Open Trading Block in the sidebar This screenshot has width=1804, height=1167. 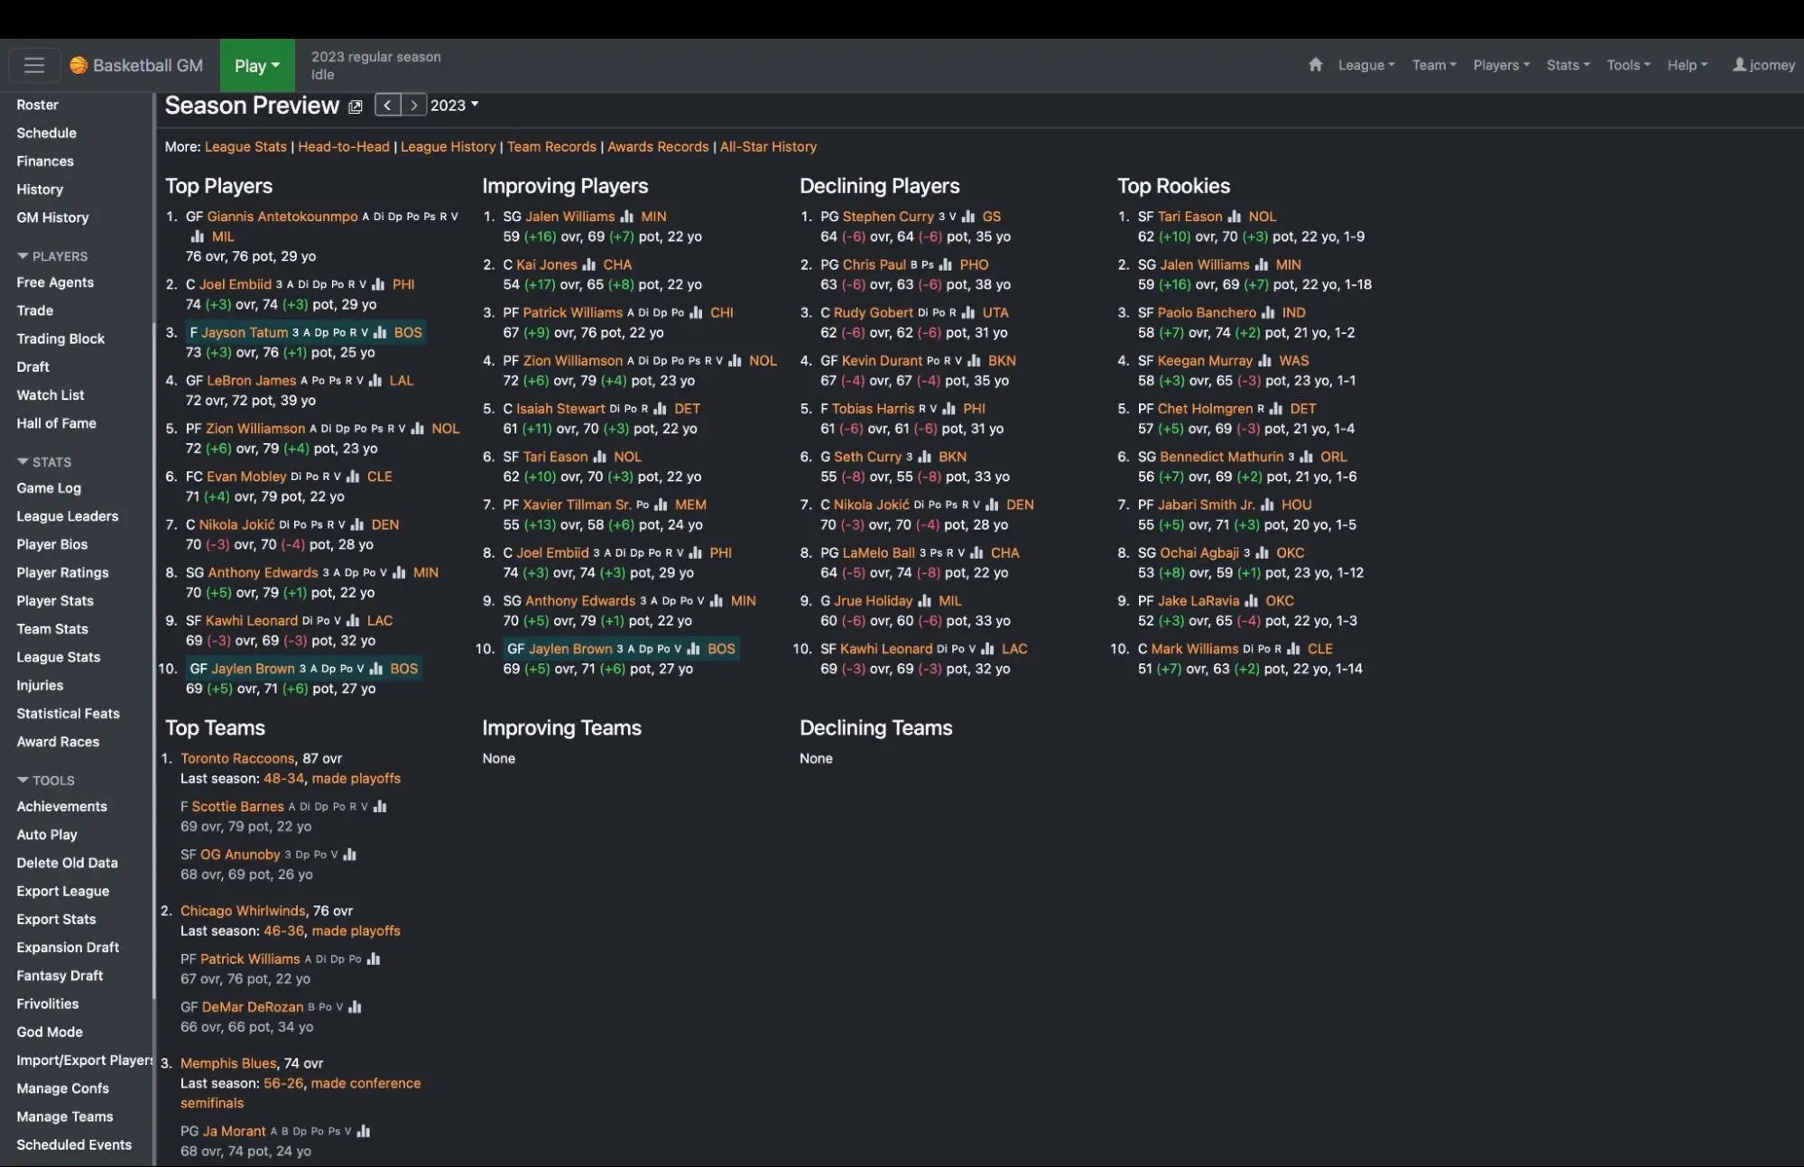click(x=60, y=339)
